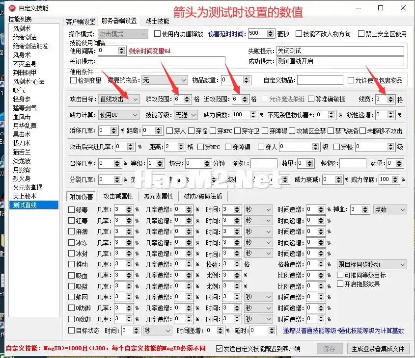The image size is (415, 358).
Task: Uncheck 发送自定义技能配置到客户端
Action: 219,349
